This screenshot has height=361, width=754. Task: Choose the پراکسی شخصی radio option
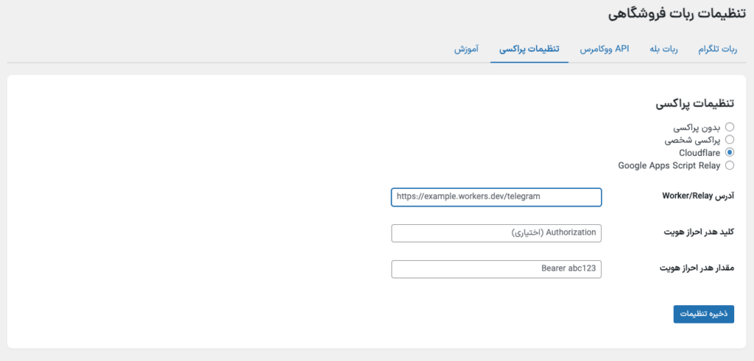pyautogui.click(x=730, y=139)
